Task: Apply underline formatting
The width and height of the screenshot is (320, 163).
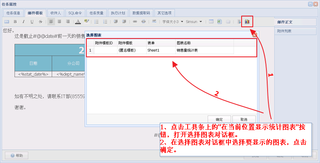Action: point(32,22)
